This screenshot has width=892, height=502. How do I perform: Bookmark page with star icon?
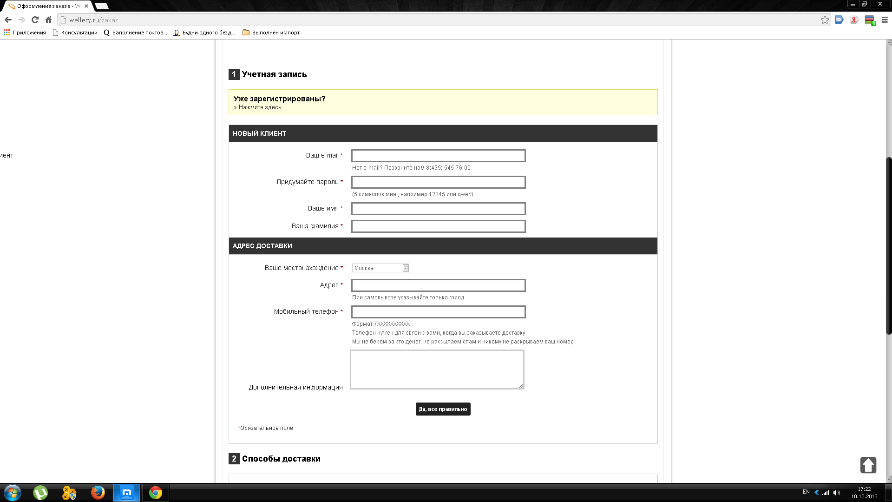[825, 20]
